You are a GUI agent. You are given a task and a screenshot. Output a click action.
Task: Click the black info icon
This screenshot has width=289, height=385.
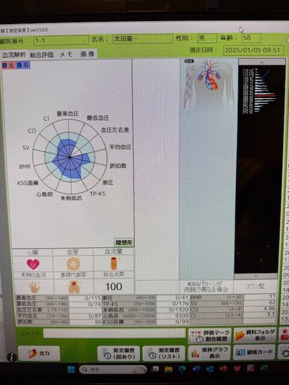(11, 357)
